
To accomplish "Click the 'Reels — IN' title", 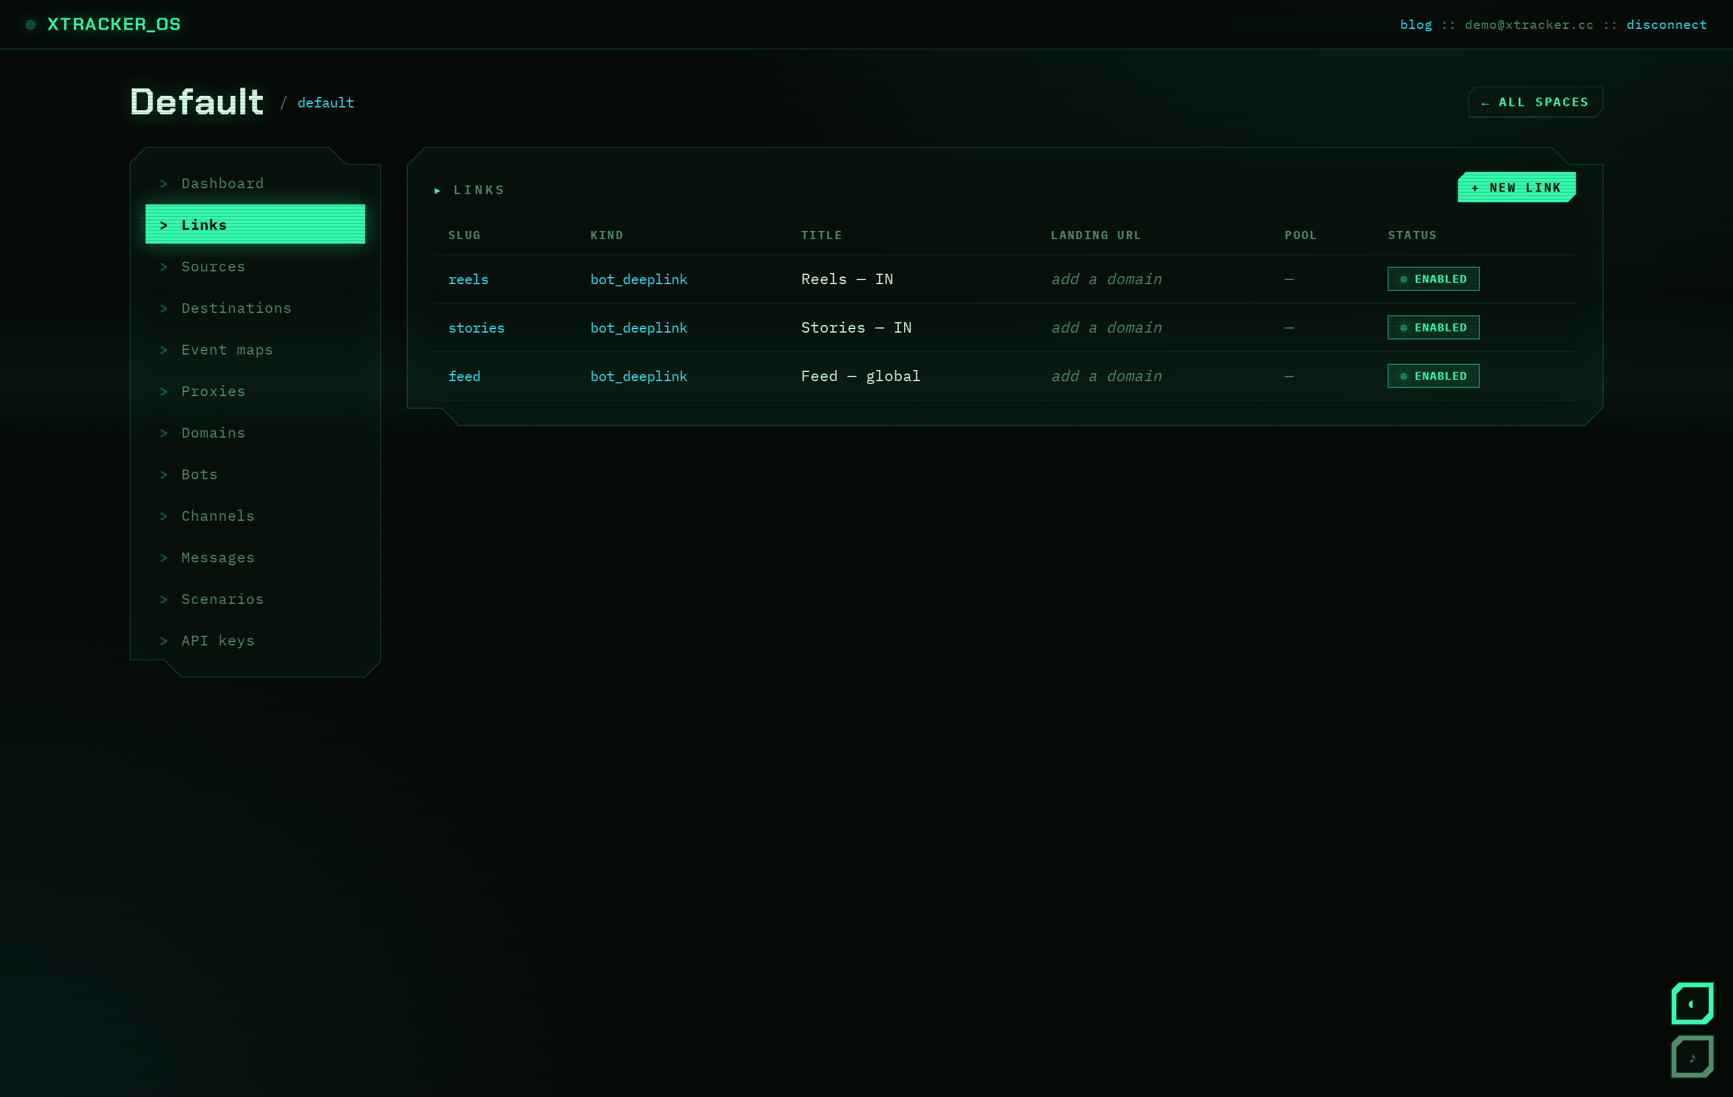I will pos(847,279).
